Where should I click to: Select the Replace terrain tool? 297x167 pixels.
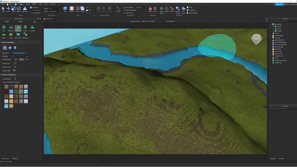25,35
